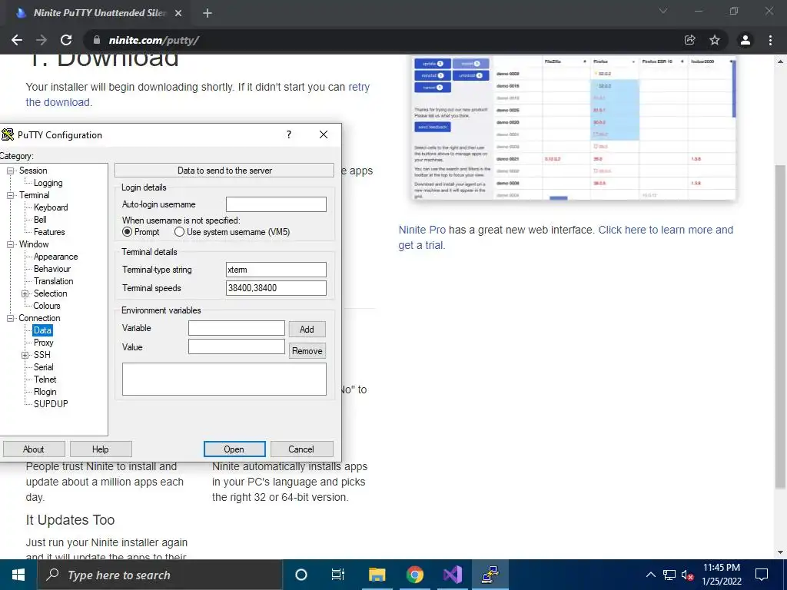Select SUPDUP category

[x=51, y=404]
